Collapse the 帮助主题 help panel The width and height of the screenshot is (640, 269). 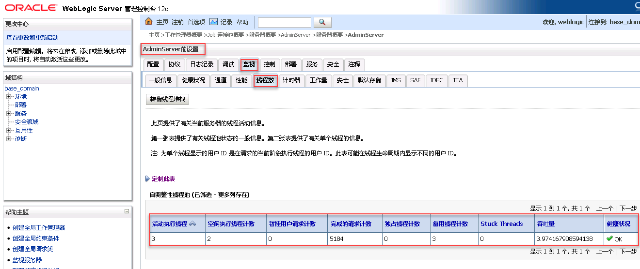point(127,211)
